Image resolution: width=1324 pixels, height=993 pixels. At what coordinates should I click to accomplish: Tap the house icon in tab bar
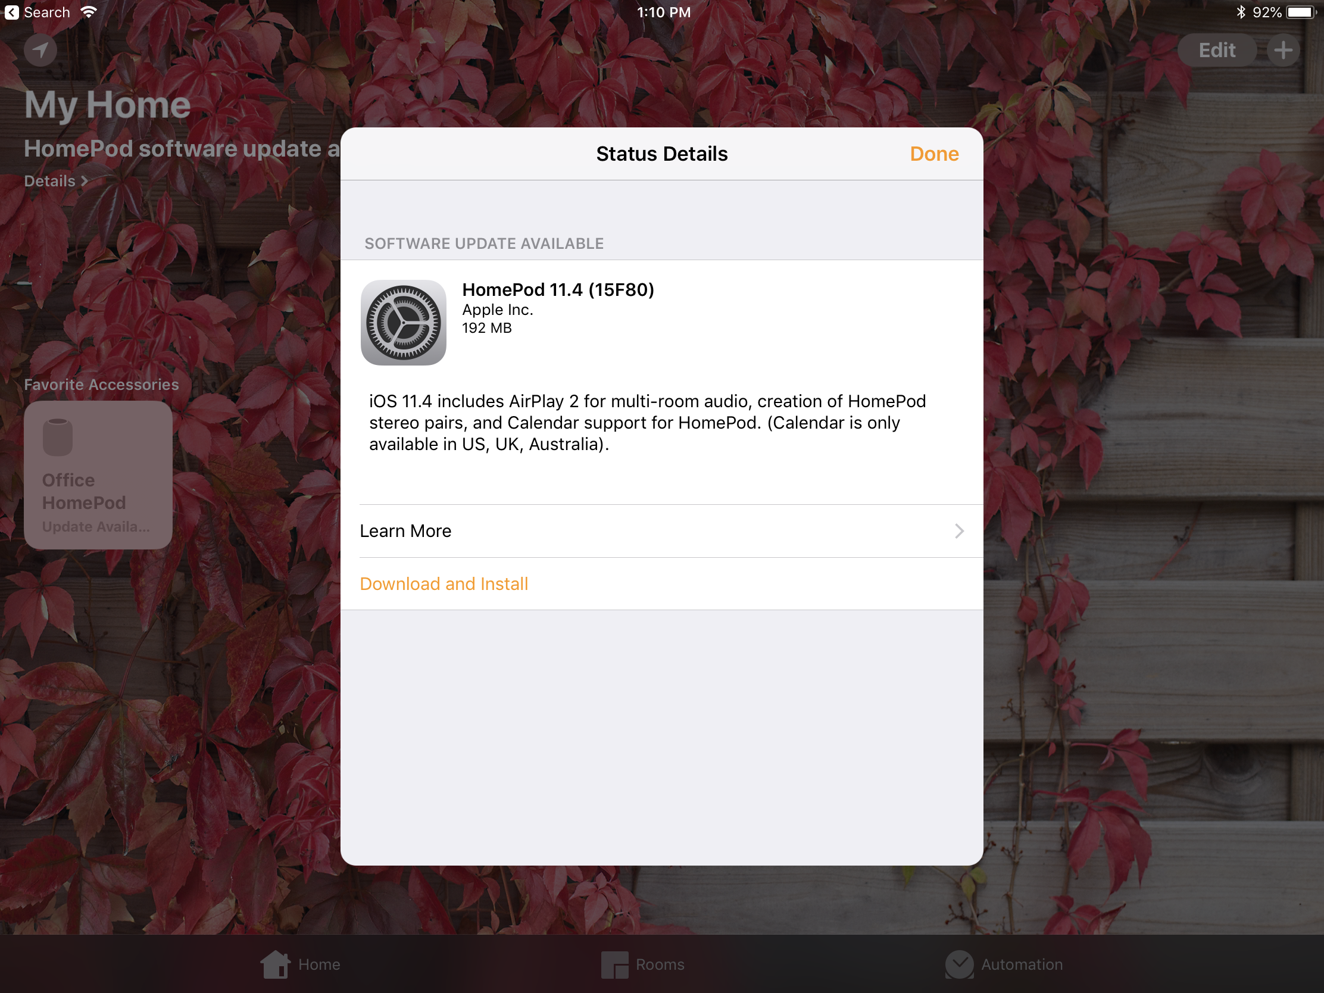274,964
